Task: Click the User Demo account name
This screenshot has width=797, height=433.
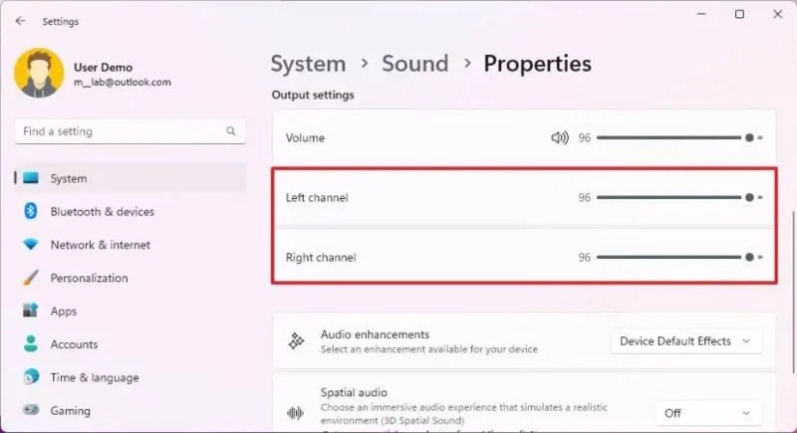Action: (104, 67)
